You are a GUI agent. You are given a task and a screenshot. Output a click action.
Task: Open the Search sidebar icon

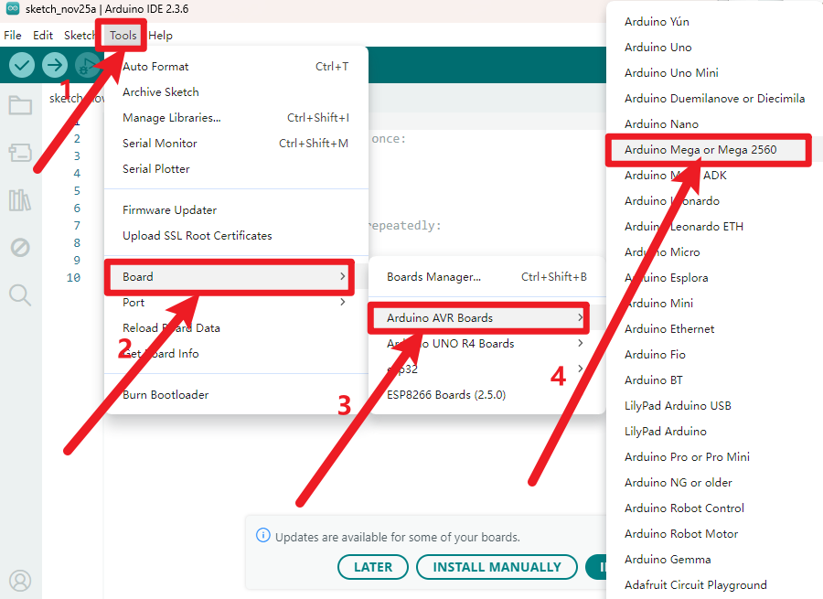(20, 295)
